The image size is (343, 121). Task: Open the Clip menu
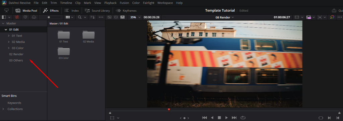(78, 3)
